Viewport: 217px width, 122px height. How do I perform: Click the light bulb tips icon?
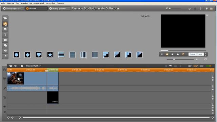207,8
